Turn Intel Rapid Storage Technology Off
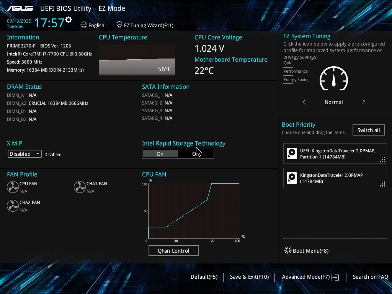Image resolution: width=392 pixels, height=294 pixels. 196,154
